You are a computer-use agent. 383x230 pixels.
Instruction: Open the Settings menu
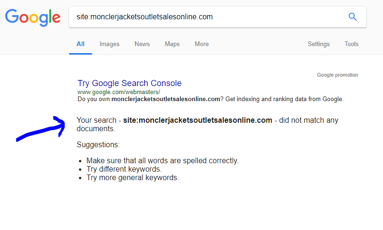[x=319, y=44]
